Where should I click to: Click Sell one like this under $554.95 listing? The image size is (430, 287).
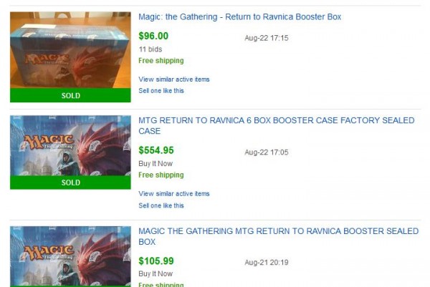(161, 205)
